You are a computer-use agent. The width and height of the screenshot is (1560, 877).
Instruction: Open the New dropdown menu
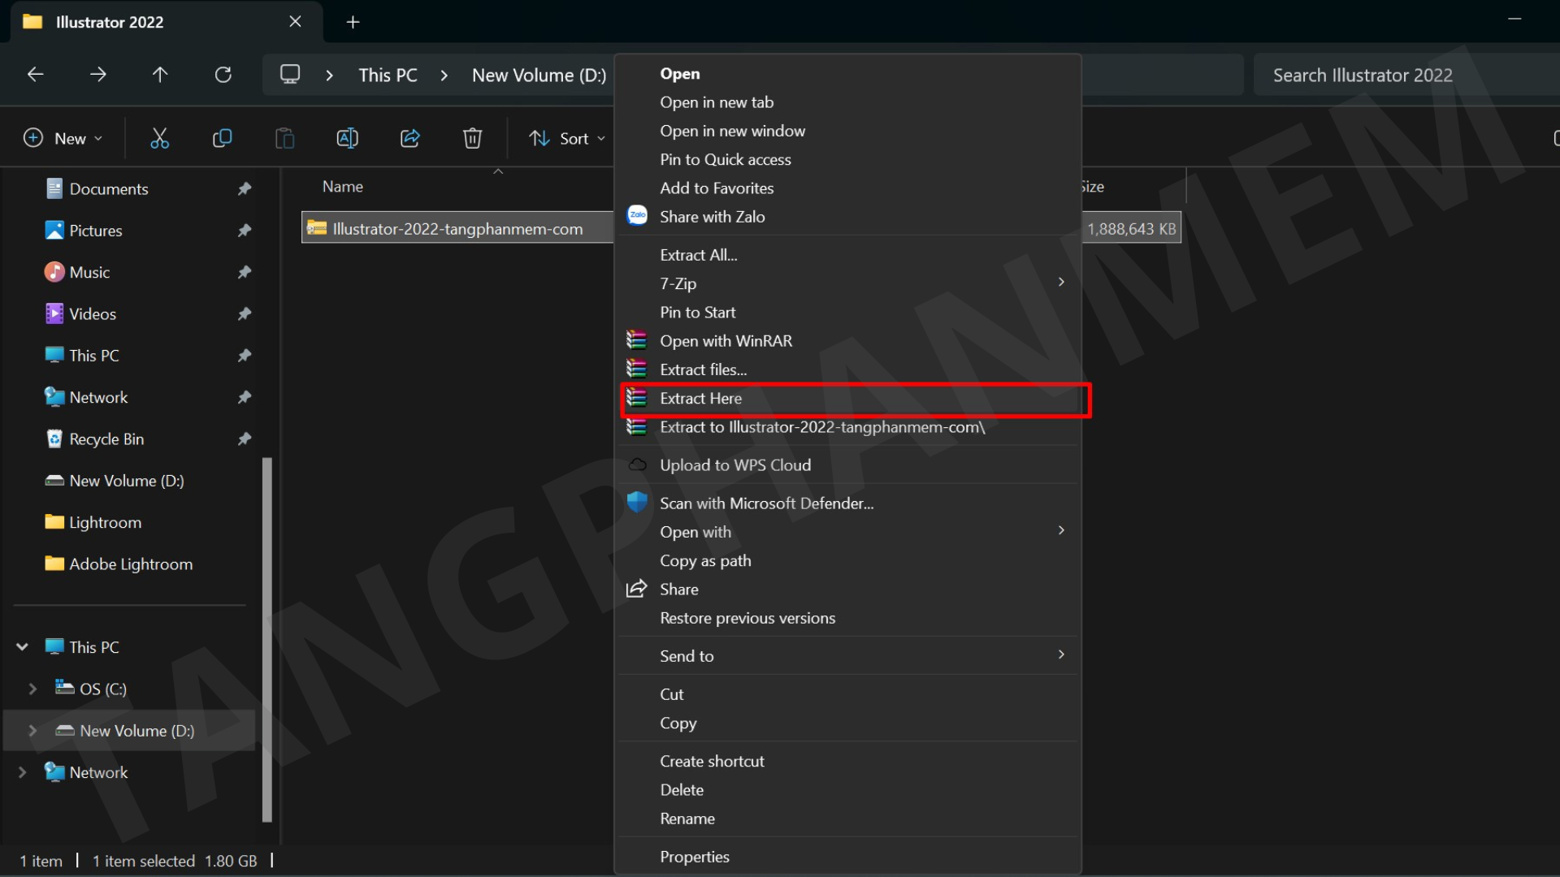click(x=63, y=139)
